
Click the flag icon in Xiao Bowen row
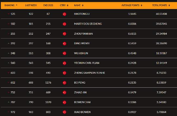tap(65, 112)
